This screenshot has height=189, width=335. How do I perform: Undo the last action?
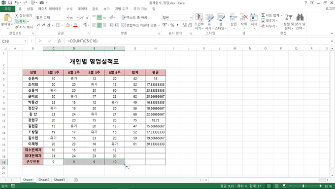pyautogui.click(x=17, y=3)
